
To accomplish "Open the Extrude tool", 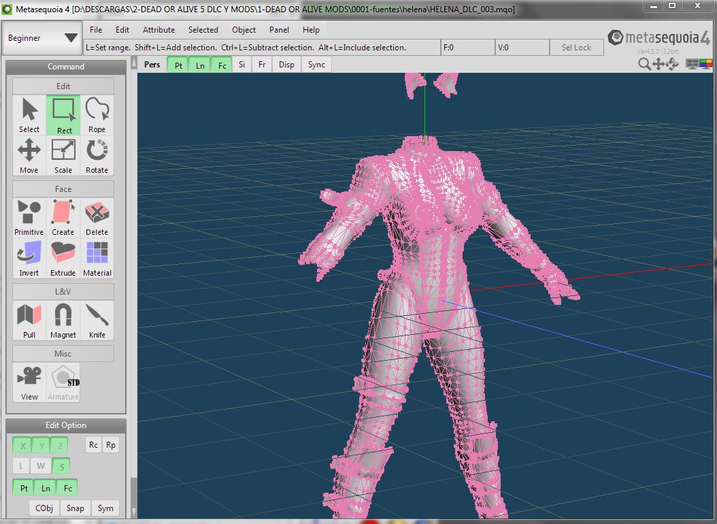I will (63, 258).
